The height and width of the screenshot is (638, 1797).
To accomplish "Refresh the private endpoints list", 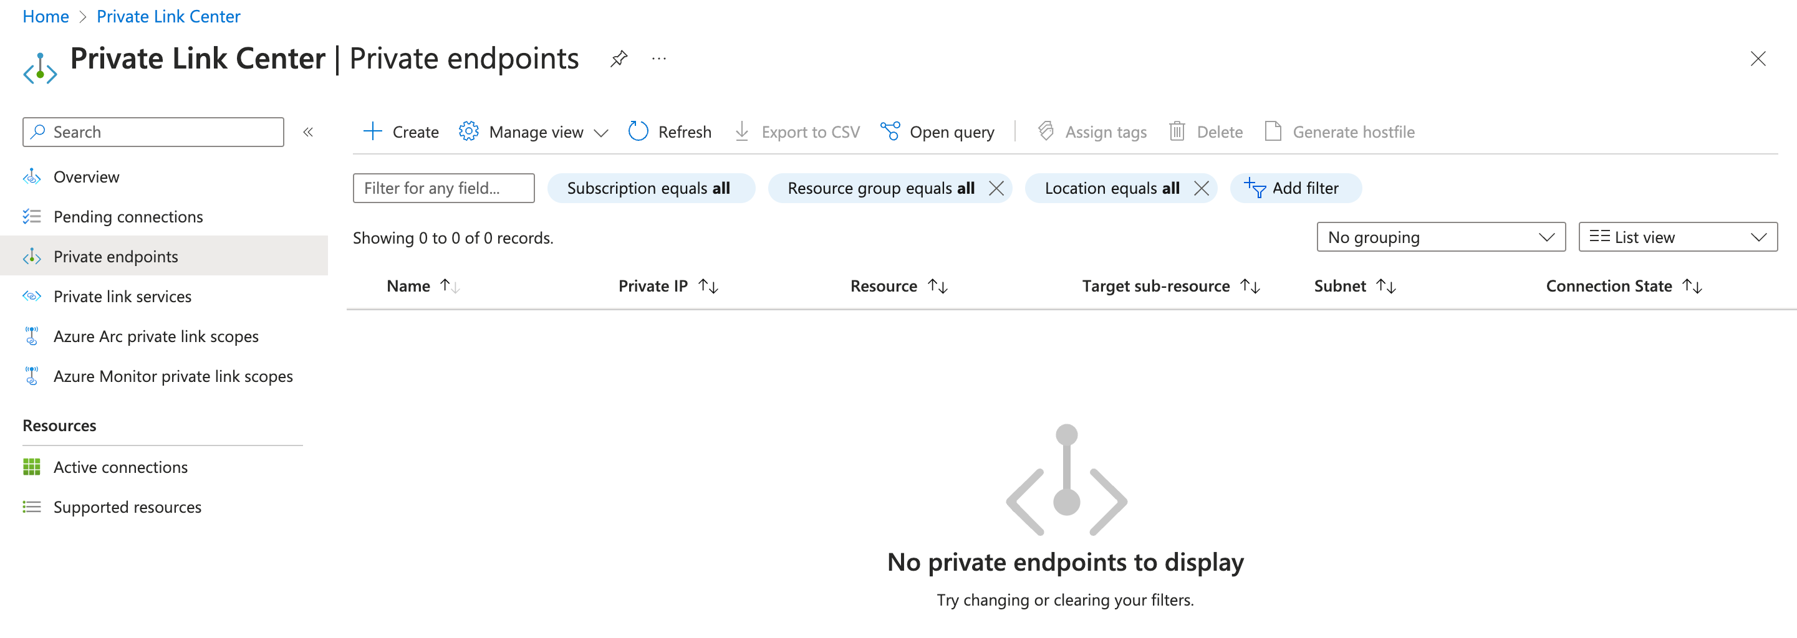I will (670, 132).
